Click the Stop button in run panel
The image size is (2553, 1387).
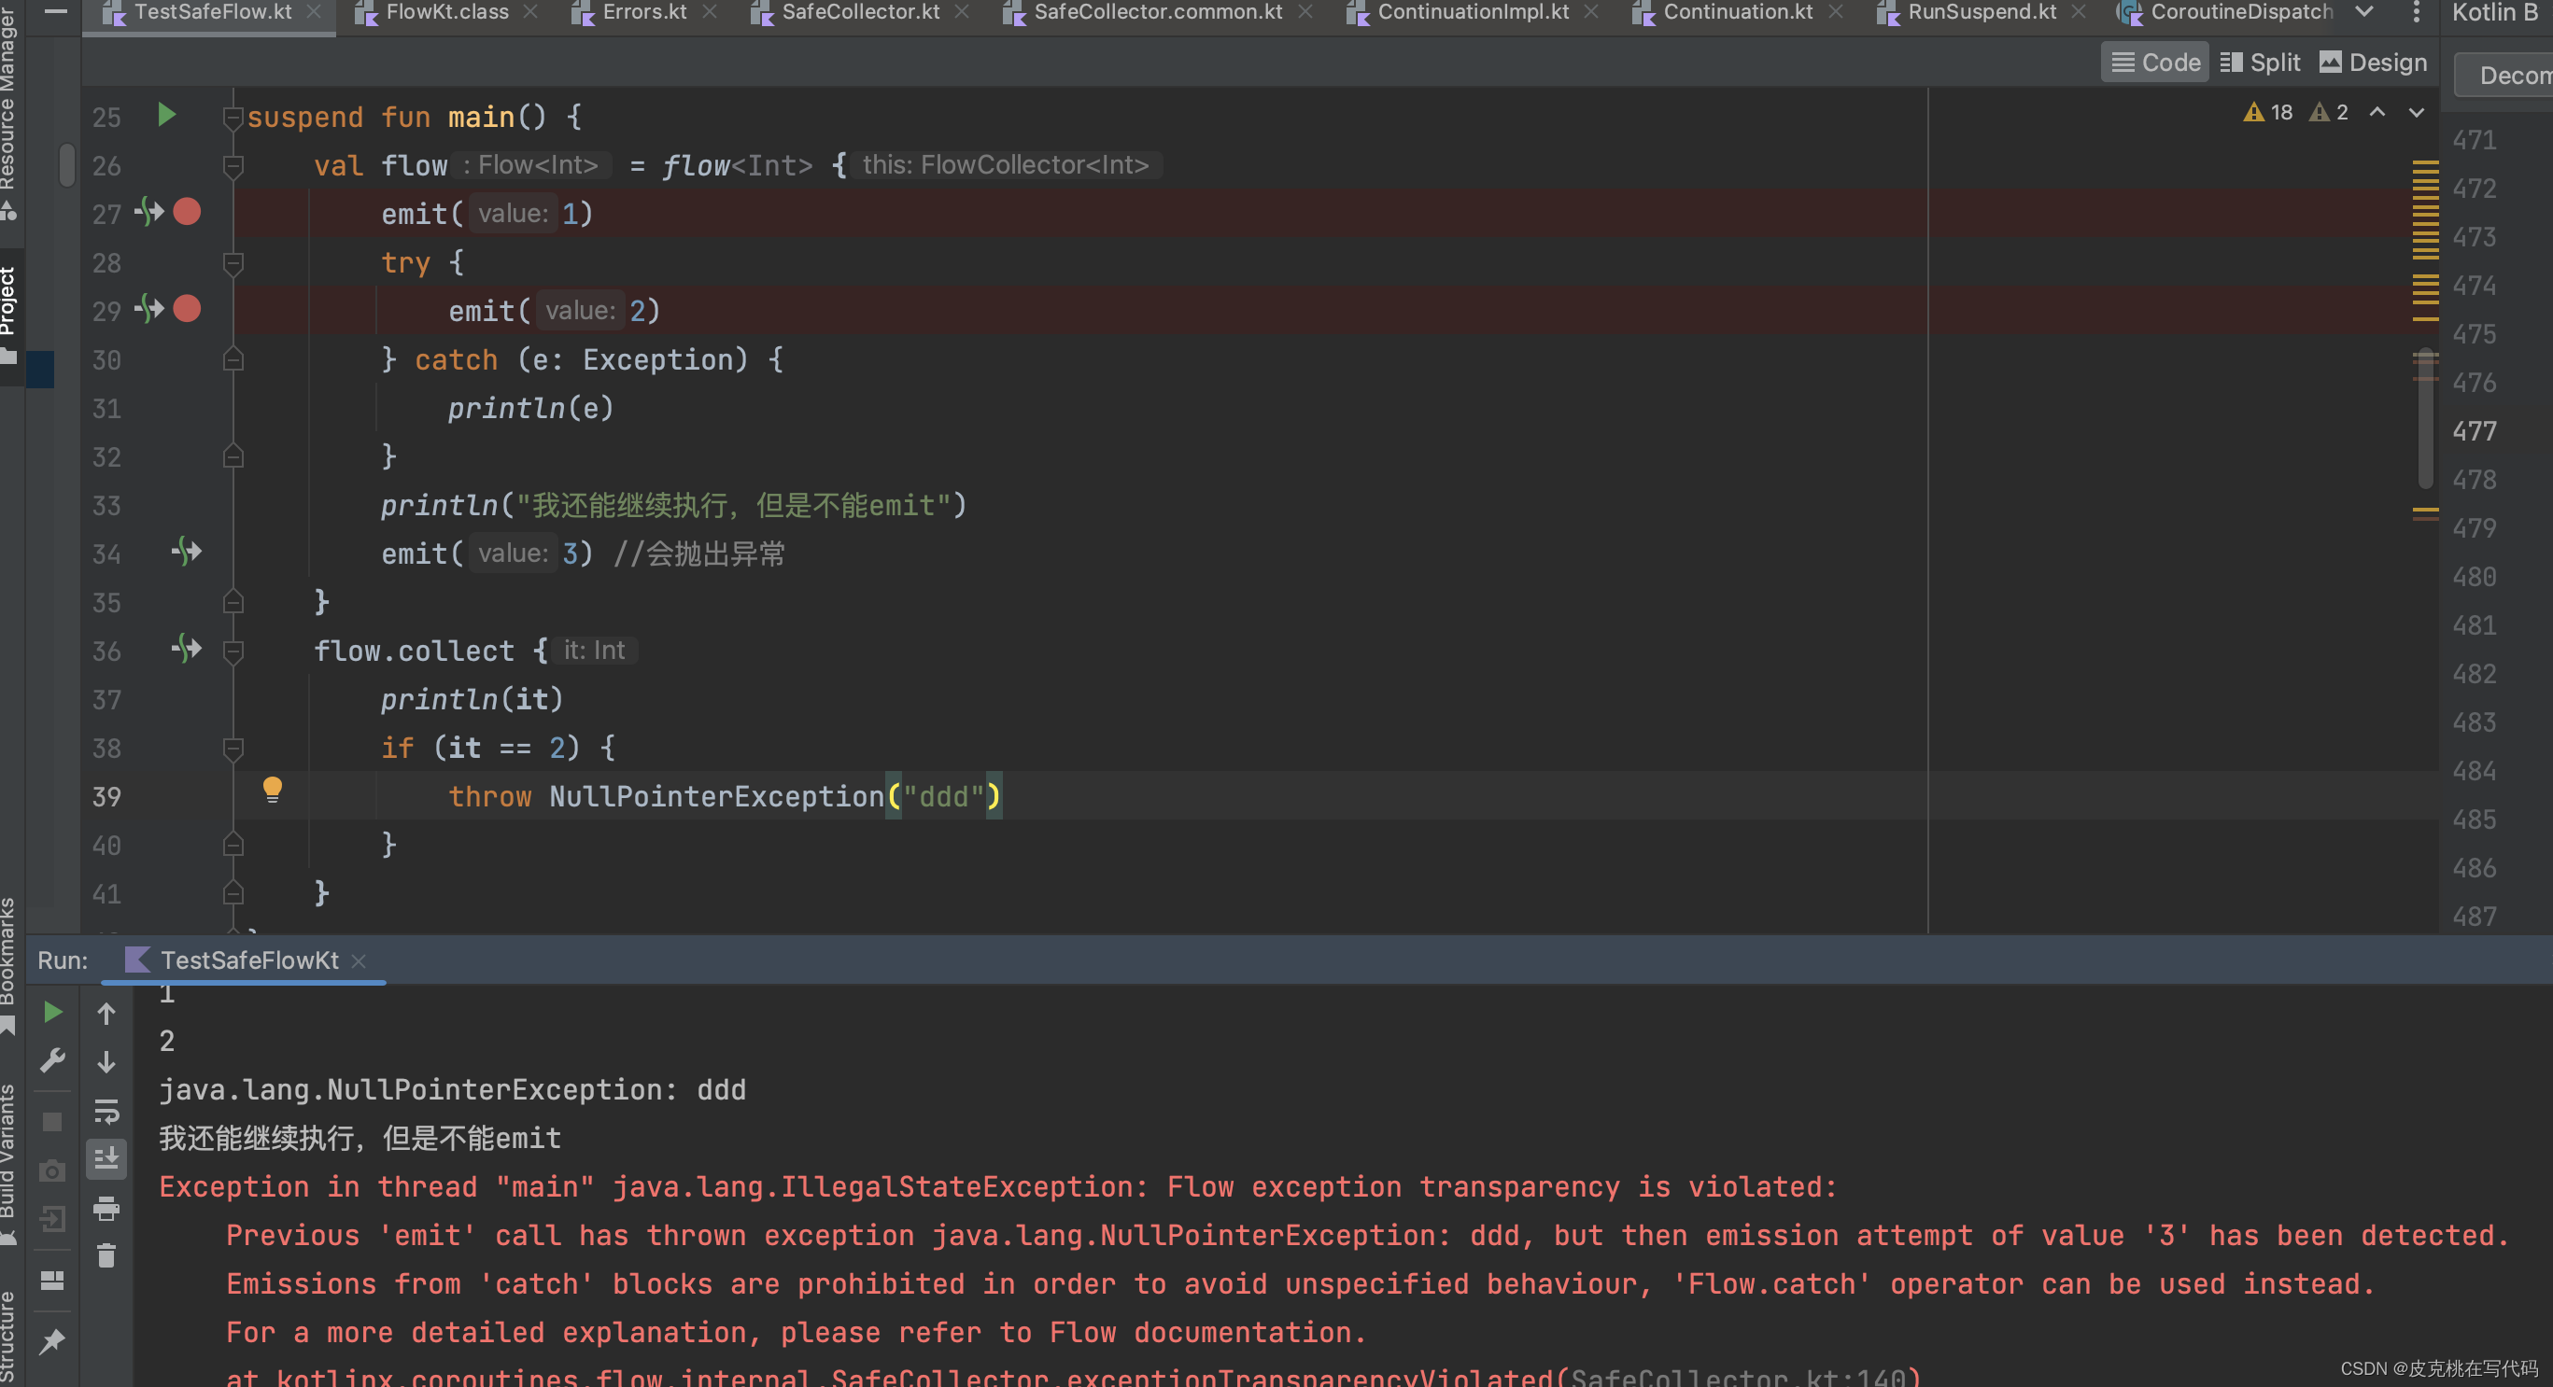point(51,1111)
